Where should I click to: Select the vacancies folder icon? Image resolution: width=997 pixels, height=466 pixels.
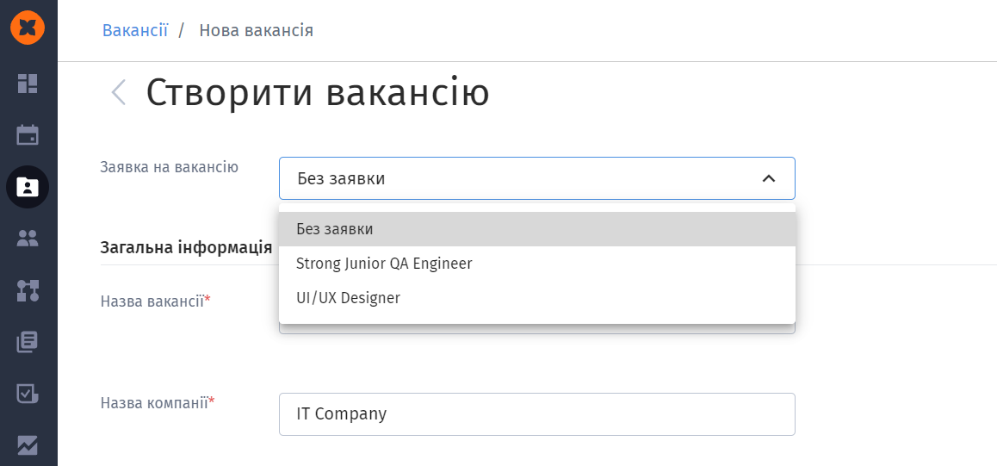[28, 187]
